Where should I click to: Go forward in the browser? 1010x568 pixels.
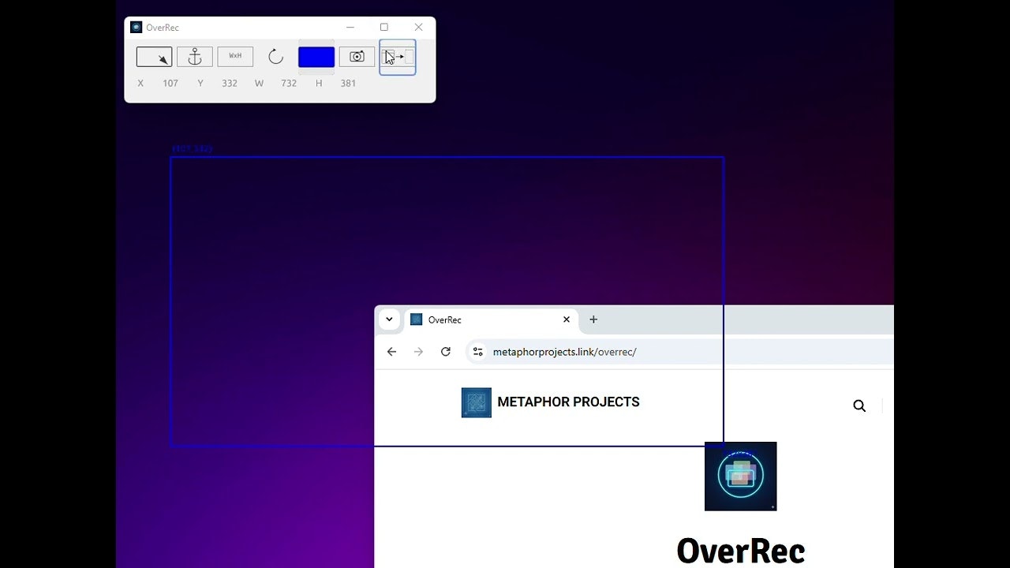click(x=418, y=352)
